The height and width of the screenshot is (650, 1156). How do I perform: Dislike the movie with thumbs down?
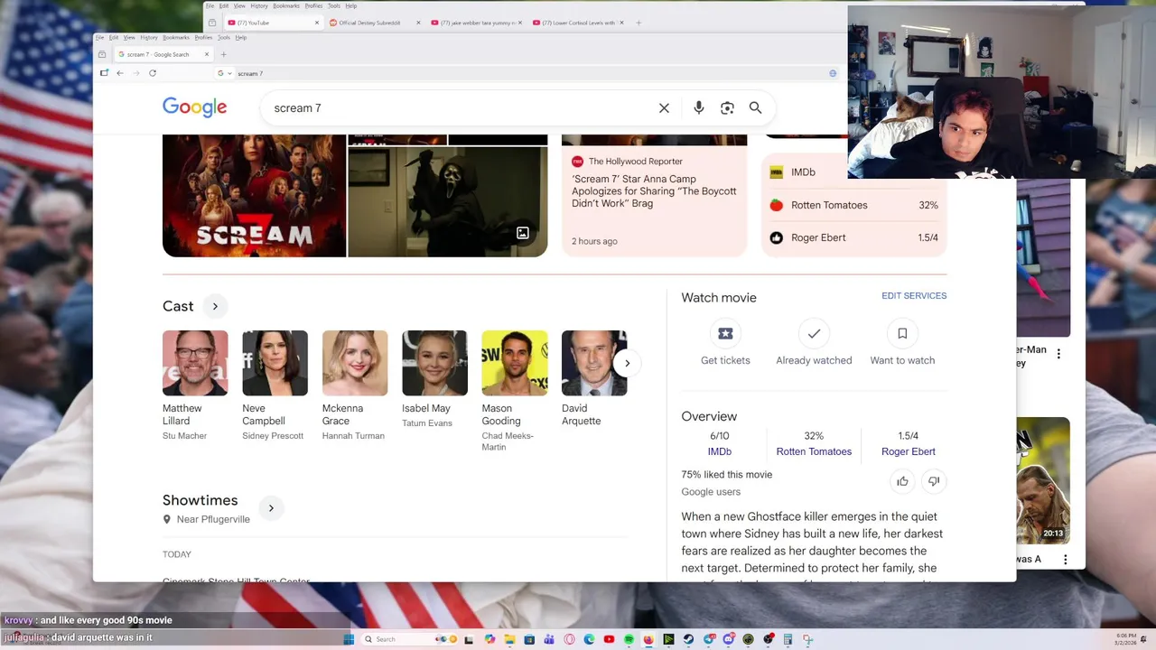pyautogui.click(x=934, y=481)
